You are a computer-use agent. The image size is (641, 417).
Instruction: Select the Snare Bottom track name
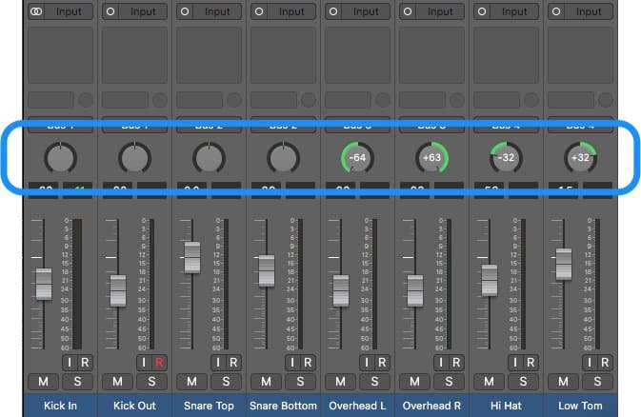coord(284,407)
